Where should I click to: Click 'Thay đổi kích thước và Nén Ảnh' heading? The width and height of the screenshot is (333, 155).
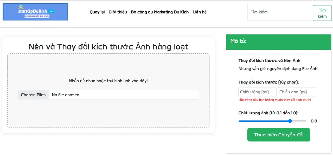pyautogui.click(x=269, y=60)
